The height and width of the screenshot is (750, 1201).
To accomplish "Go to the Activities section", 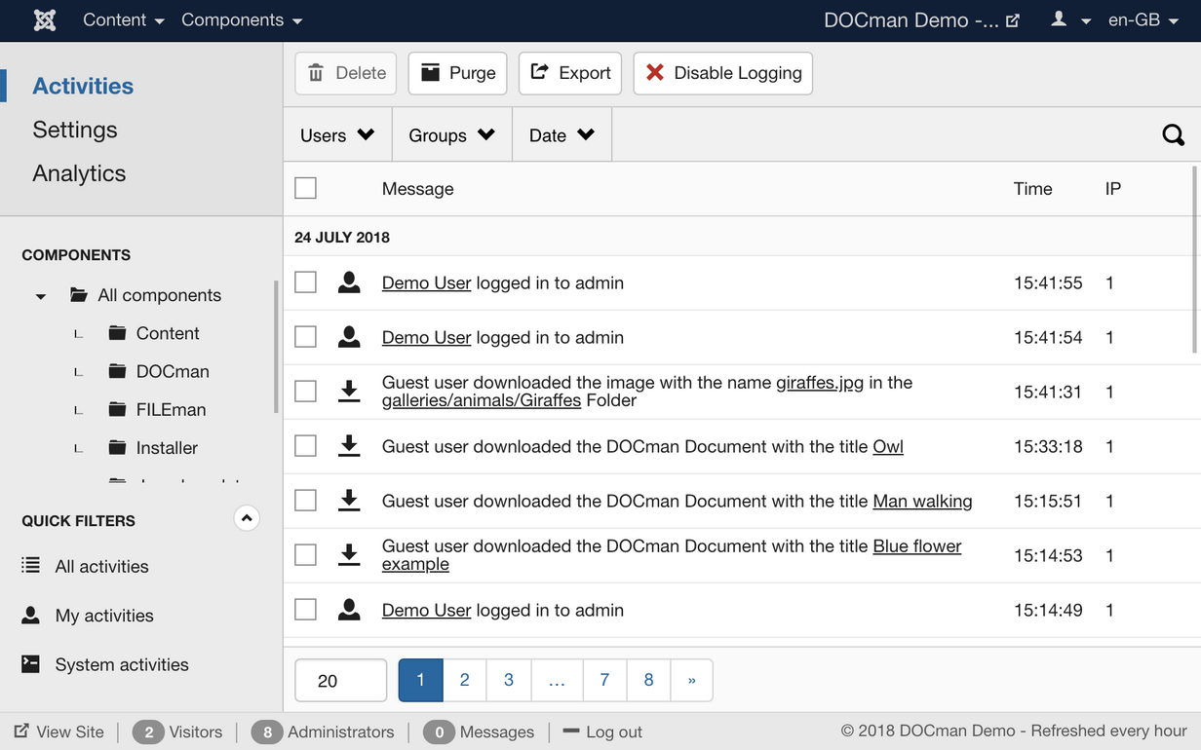I will point(83,86).
